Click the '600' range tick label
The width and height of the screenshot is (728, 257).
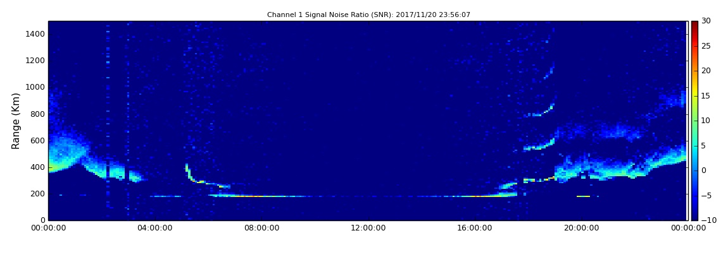pyautogui.click(x=38, y=140)
